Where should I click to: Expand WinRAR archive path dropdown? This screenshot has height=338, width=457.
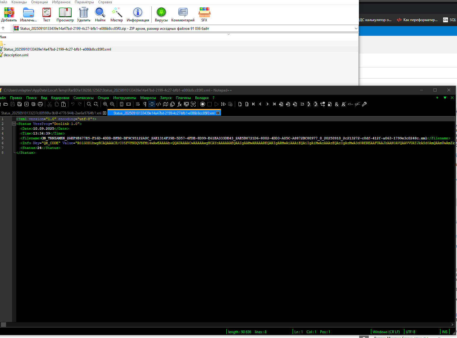356,29
